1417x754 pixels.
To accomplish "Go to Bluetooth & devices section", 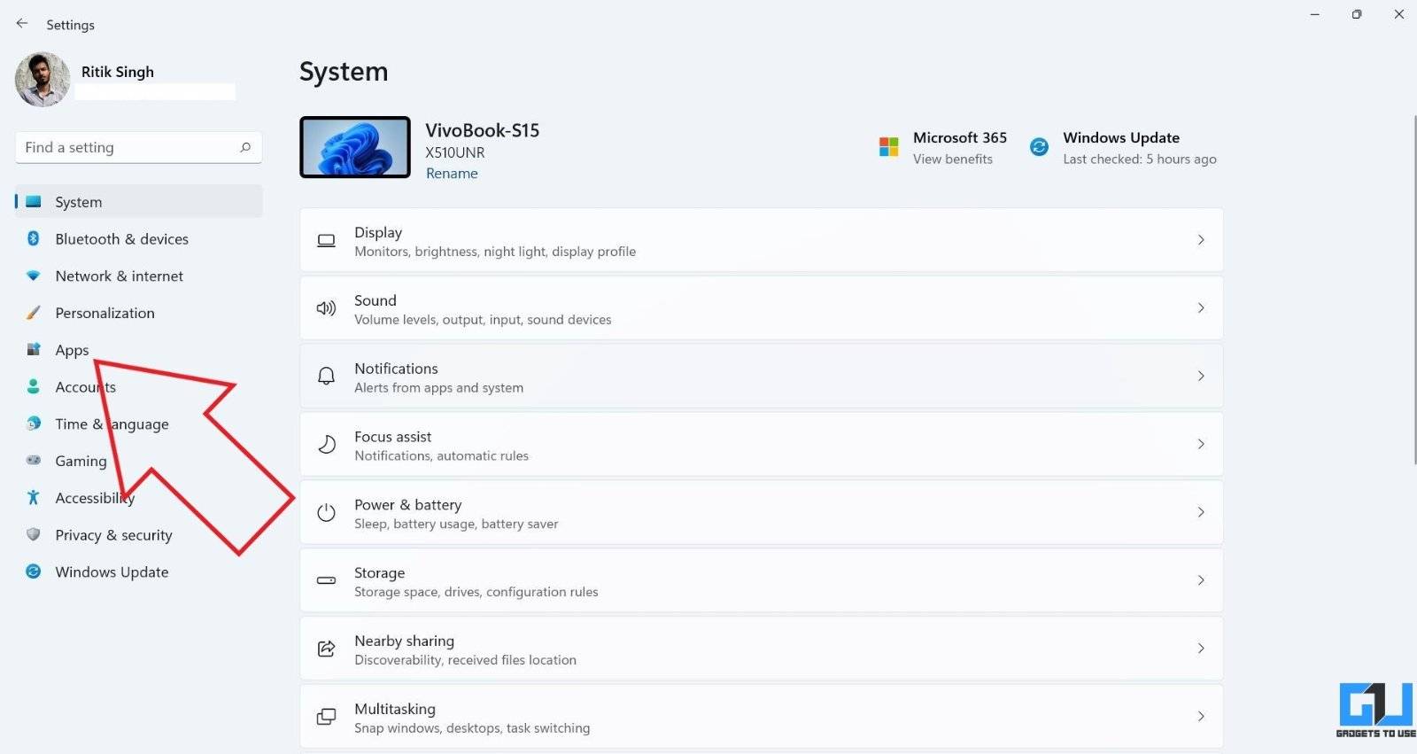I will pos(138,238).
